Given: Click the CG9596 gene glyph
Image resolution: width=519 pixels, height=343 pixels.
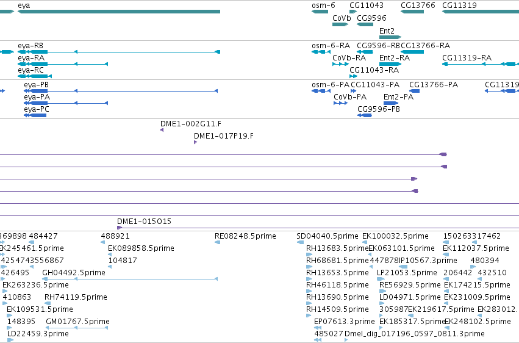Looking at the screenshot, I should (365, 24).
